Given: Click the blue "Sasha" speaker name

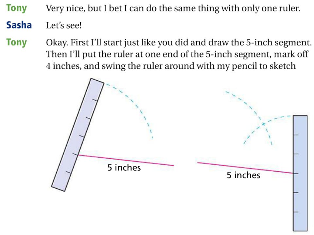Looking at the screenshot, I should pos(19,25).
